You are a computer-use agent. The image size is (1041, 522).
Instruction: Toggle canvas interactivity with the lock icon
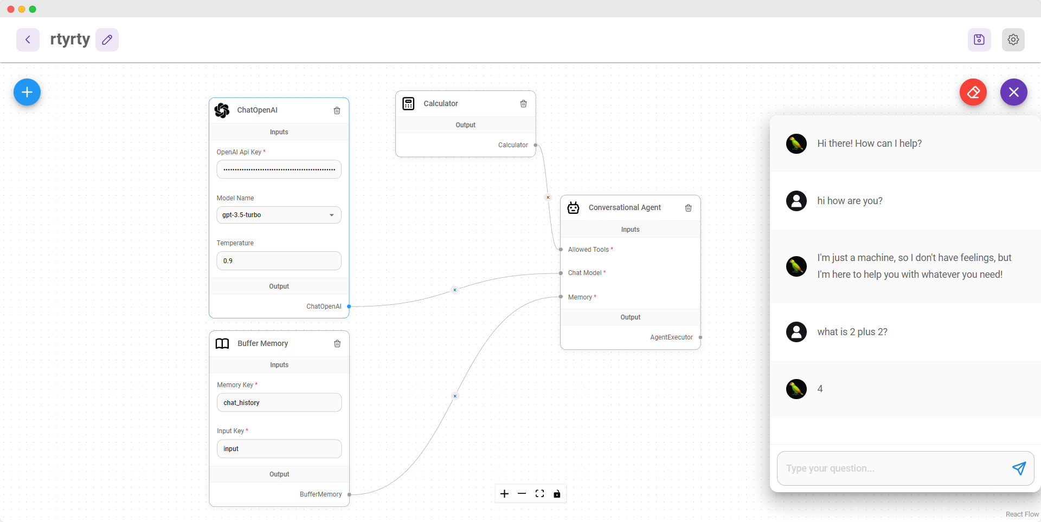click(558, 493)
